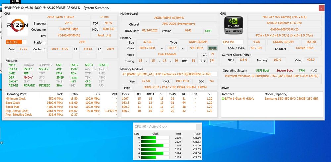This screenshot has height=162, width=331.
Task: Click the BIOS date 01/14/2025
Action: [150, 31]
